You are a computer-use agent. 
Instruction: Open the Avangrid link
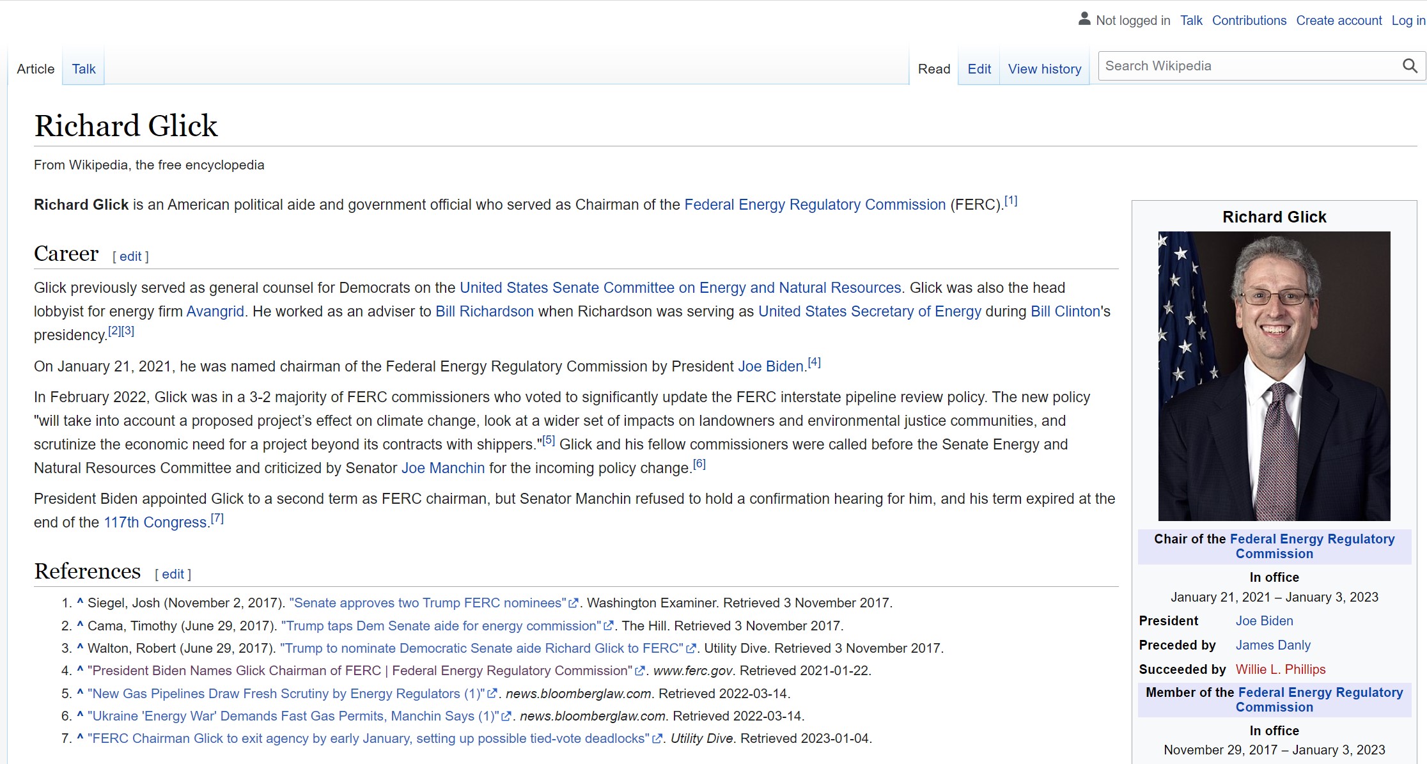click(x=215, y=311)
